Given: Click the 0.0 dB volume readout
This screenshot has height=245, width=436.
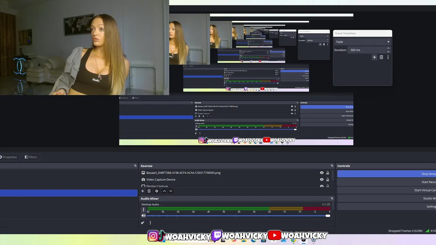Looking at the screenshot, I should click(x=326, y=204).
